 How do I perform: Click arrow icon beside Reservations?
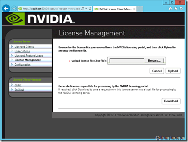tap(12, 51)
